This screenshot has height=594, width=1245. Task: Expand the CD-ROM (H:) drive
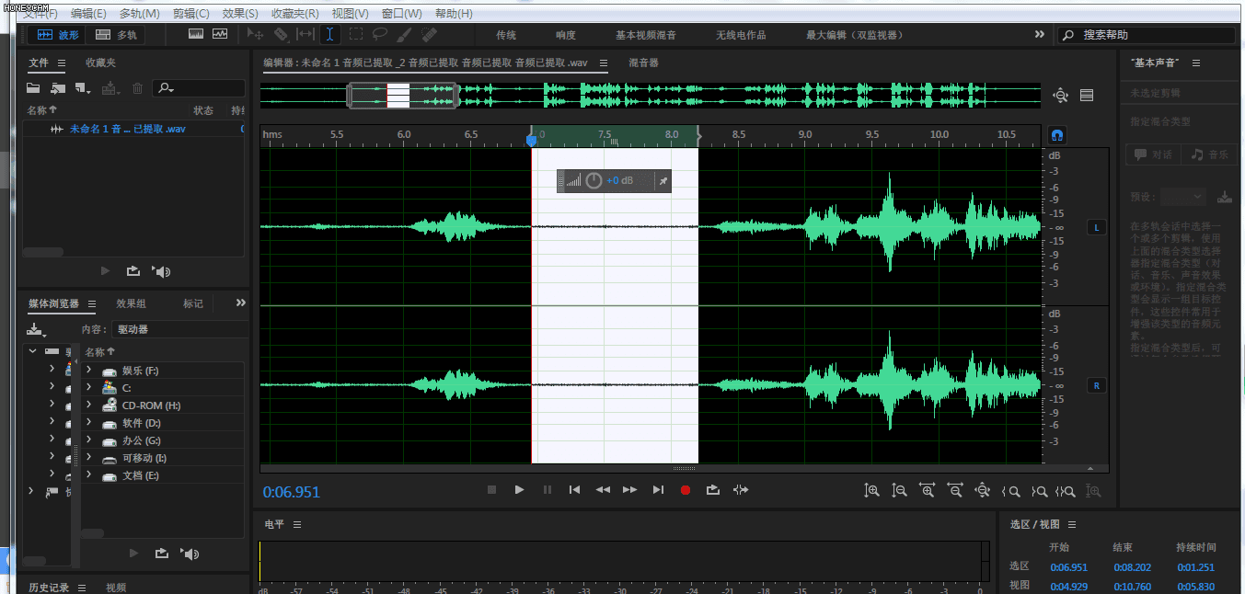coord(88,405)
